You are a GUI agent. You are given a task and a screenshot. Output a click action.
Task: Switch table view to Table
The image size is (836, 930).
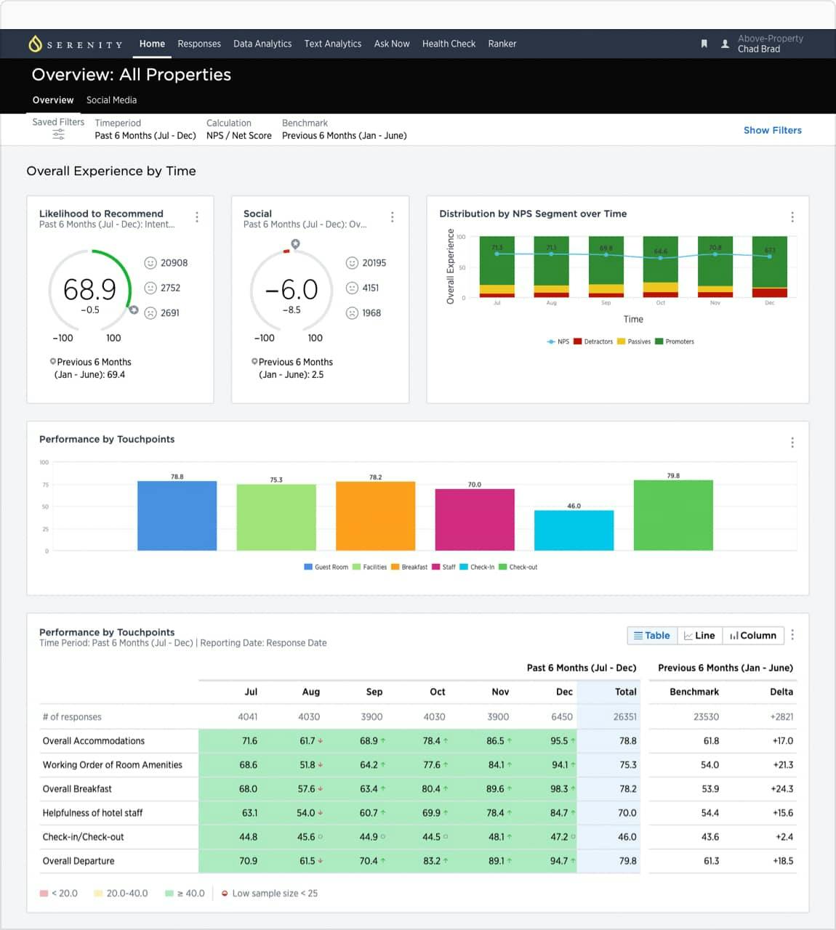(652, 636)
